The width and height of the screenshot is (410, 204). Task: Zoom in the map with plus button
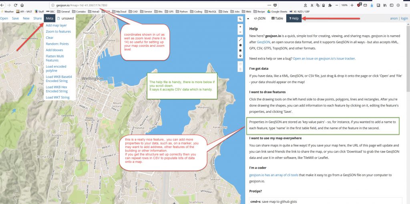coord(240,26)
